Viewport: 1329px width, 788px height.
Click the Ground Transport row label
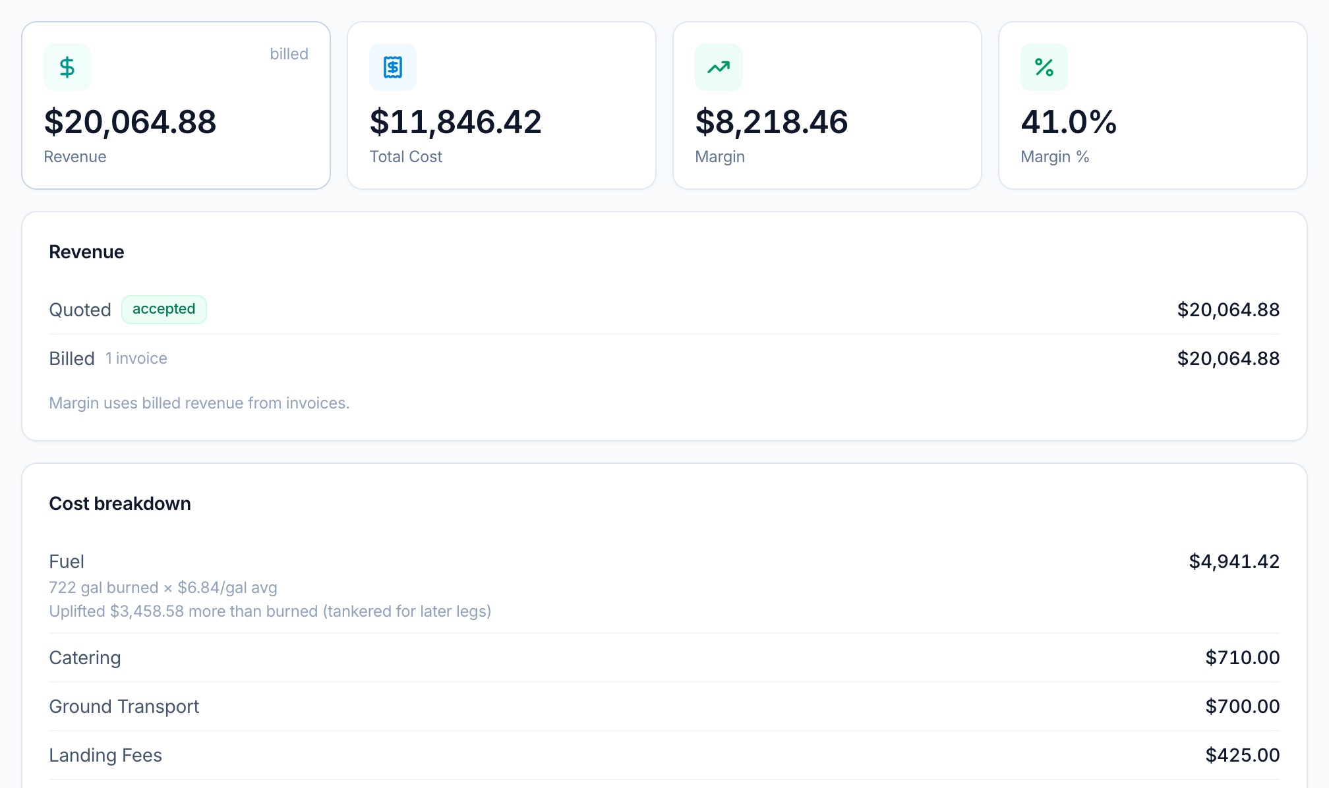coord(124,706)
